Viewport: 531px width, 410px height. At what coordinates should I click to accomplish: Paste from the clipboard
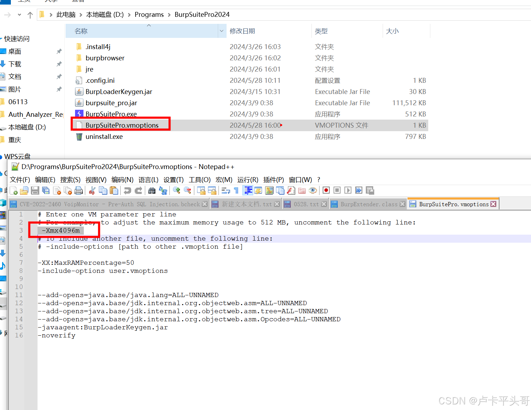point(114,190)
